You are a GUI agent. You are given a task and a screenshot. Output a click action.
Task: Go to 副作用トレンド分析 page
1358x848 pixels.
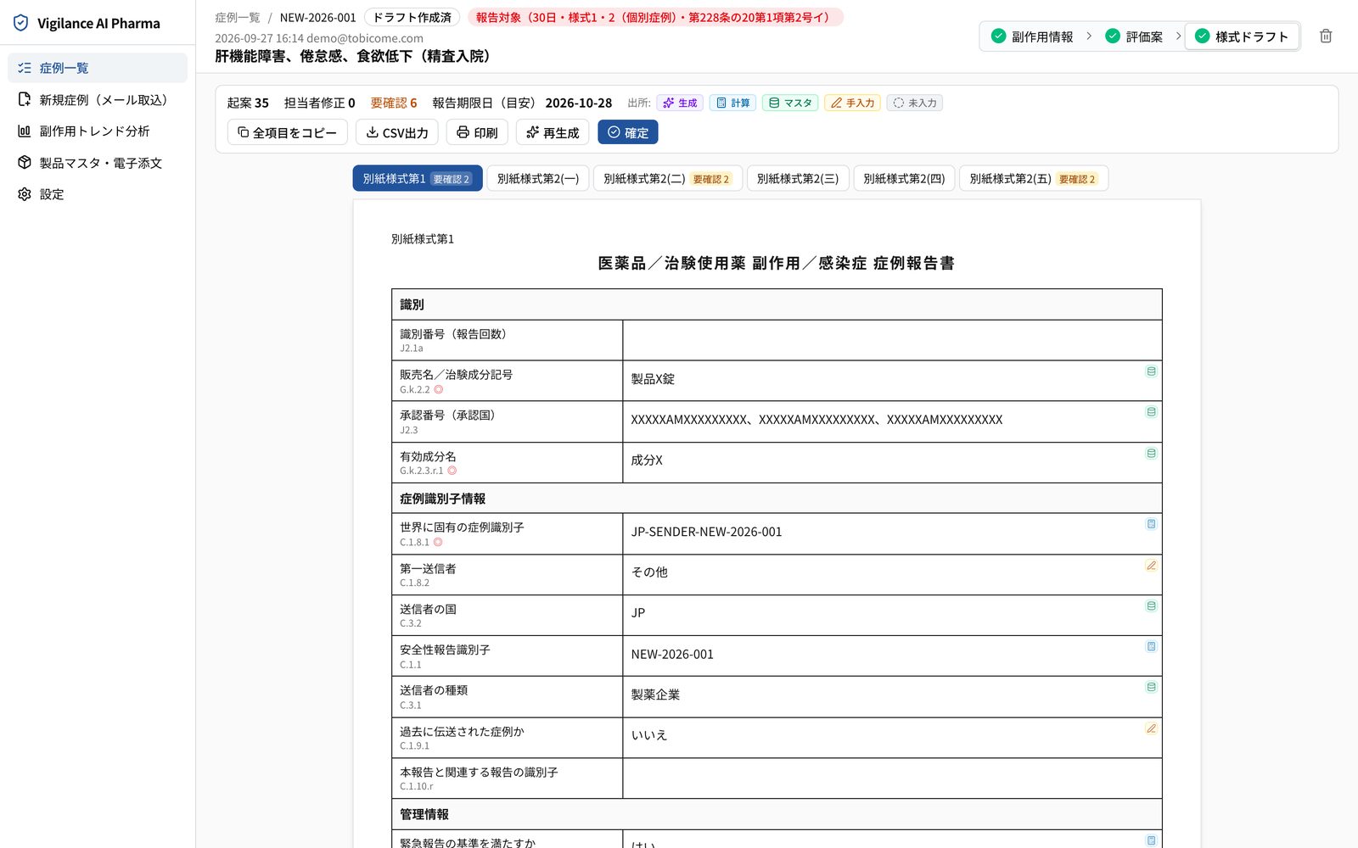point(98,131)
